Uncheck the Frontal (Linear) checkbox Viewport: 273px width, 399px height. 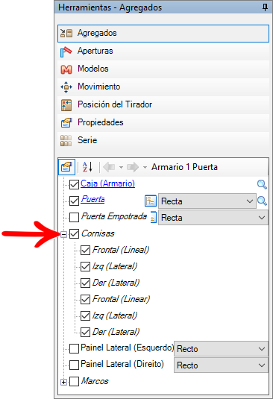click(85, 299)
